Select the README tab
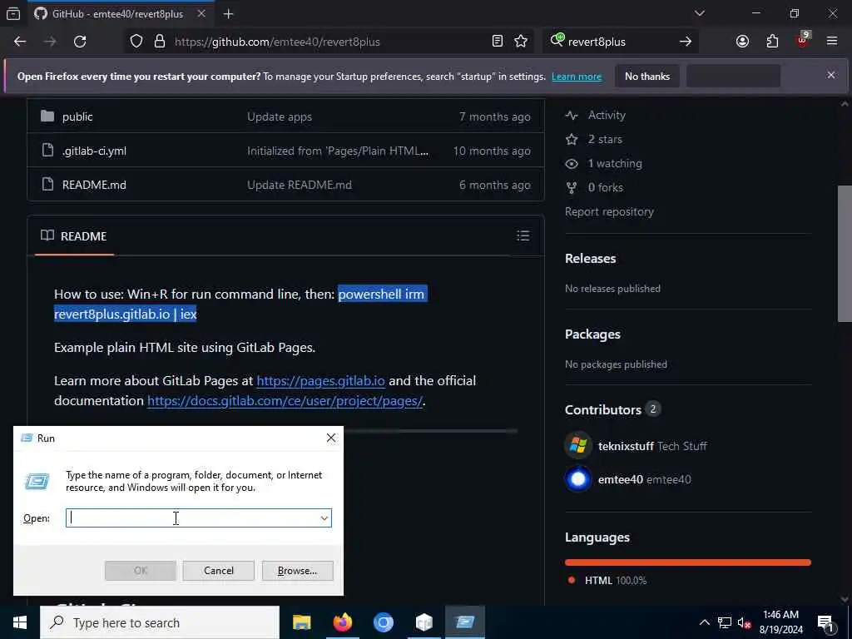 pyautogui.click(x=74, y=236)
